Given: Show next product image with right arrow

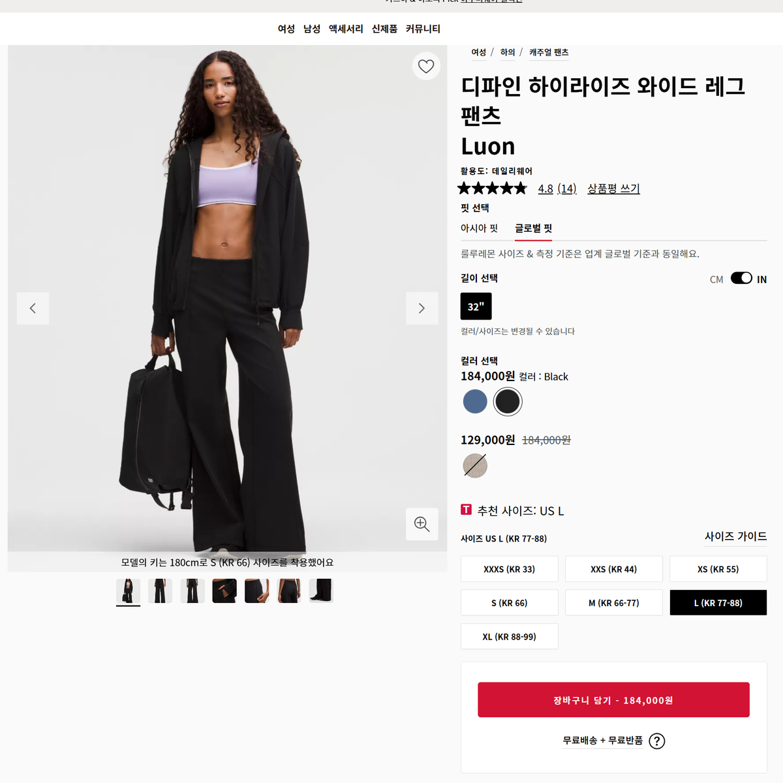Looking at the screenshot, I should pos(422,308).
